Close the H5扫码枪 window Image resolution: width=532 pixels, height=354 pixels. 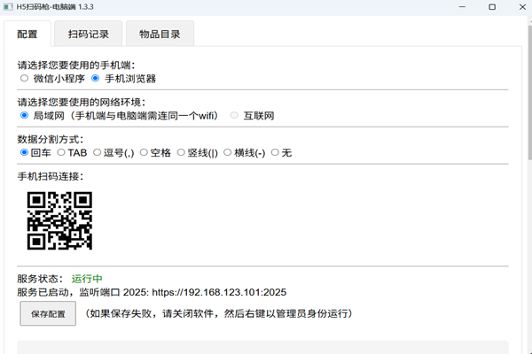pyautogui.click(x=522, y=7)
